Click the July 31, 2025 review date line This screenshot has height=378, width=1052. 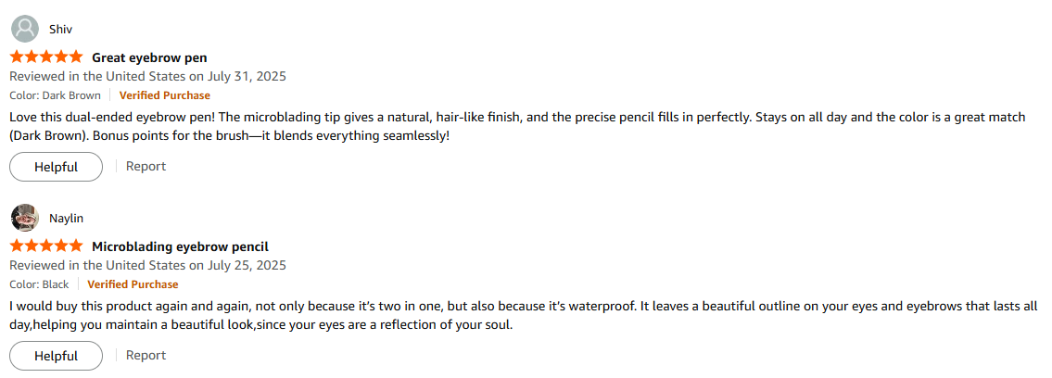click(x=148, y=76)
